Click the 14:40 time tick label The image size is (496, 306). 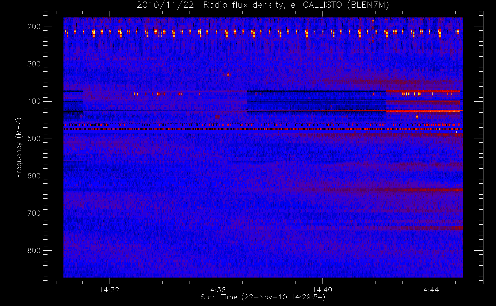click(322, 290)
